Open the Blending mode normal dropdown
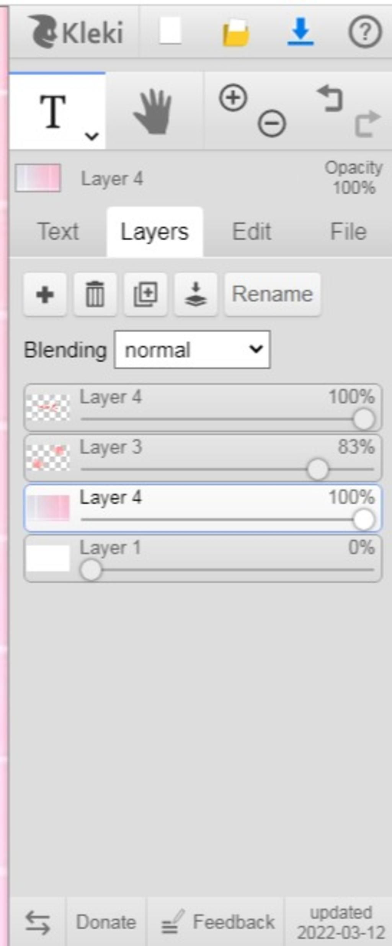392x946 pixels. click(x=192, y=350)
